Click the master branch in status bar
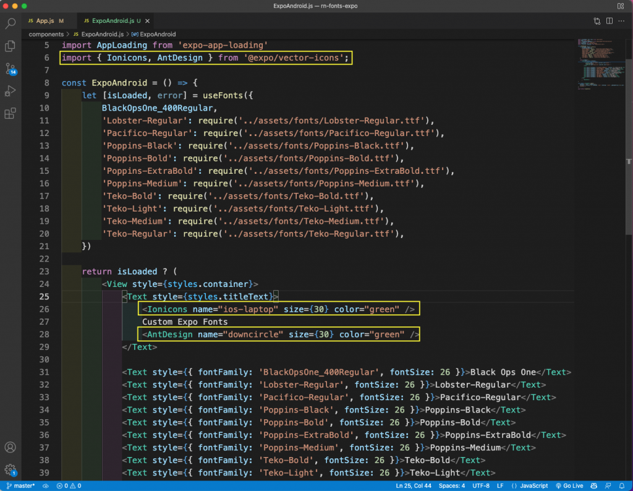The image size is (633, 491). 20,486
